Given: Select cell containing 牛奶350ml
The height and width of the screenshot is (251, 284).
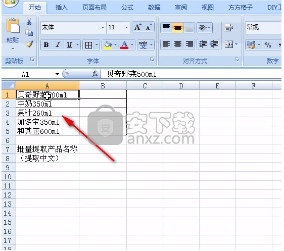Looking at the screenshot, I should (48, 104).
